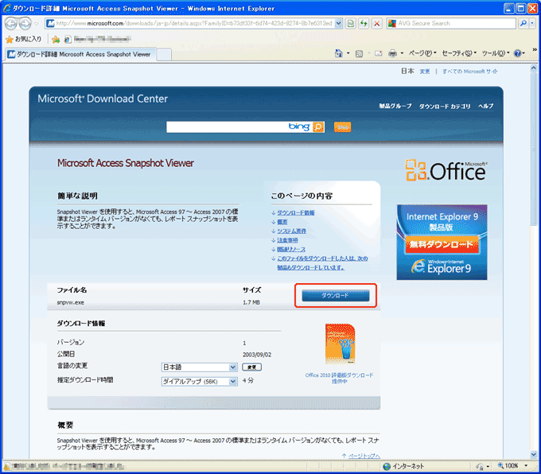The image size is (541, 474).
Task: Click the 1.7 MB size value
Action: [251, 302]
